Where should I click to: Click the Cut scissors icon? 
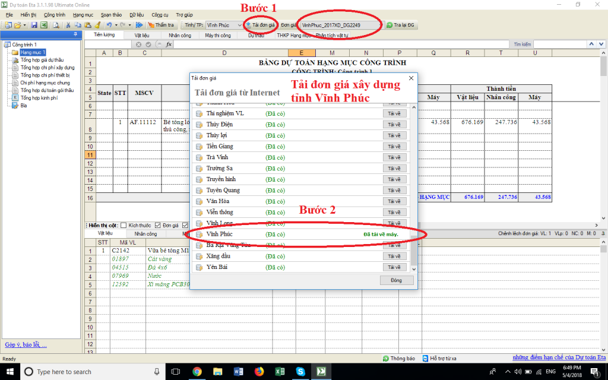click(x=69, y=26)
